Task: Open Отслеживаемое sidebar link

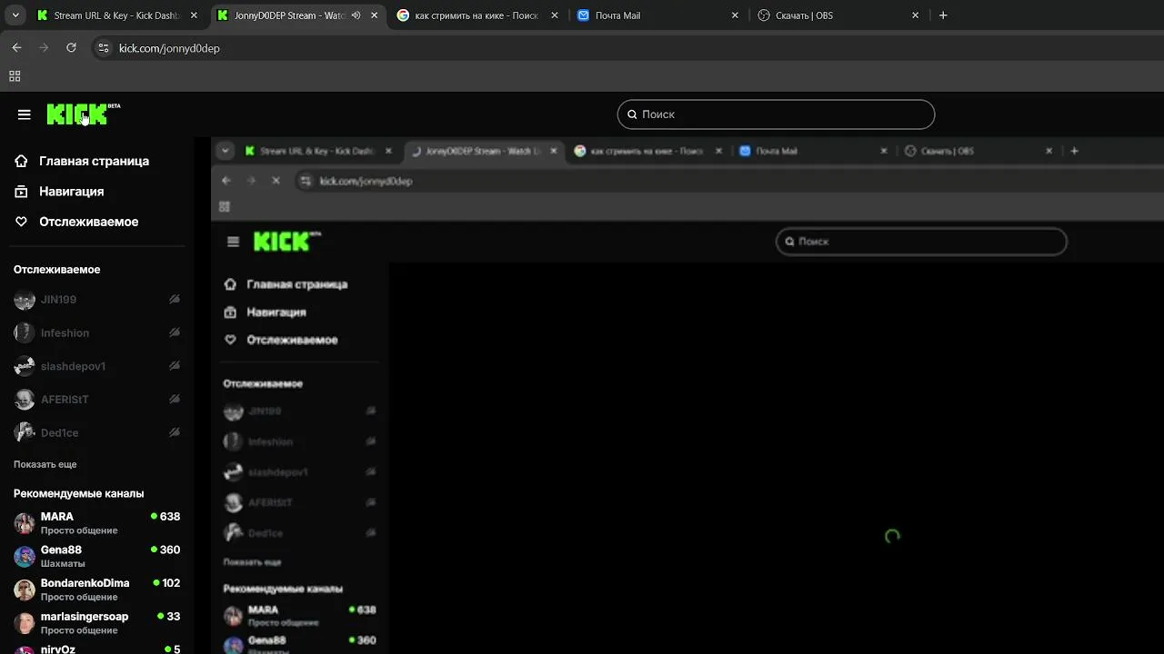Action: tap(76, 222)
